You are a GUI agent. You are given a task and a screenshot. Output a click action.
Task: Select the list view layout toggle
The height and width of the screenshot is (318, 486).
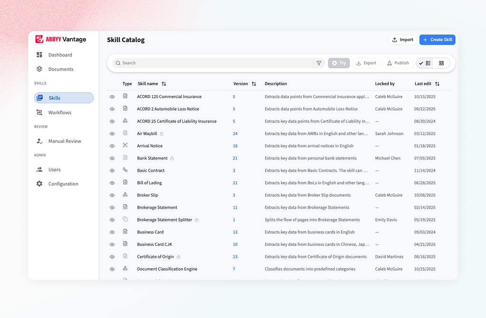tap(425, 63)
